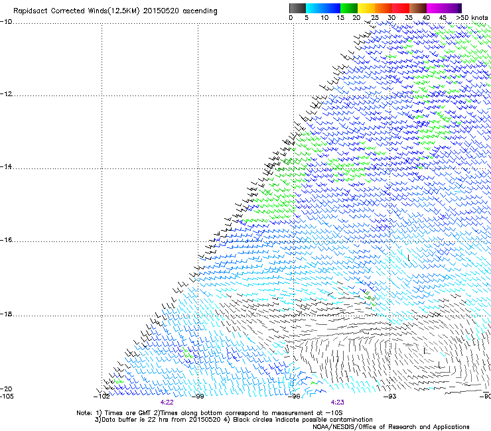The image size is (491, 431).
Task: Click the -102 longitude axis label
Action: point(102,397)
